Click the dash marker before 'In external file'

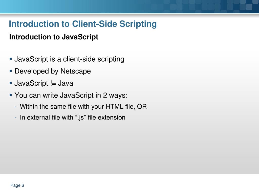[x=15, y=118]
